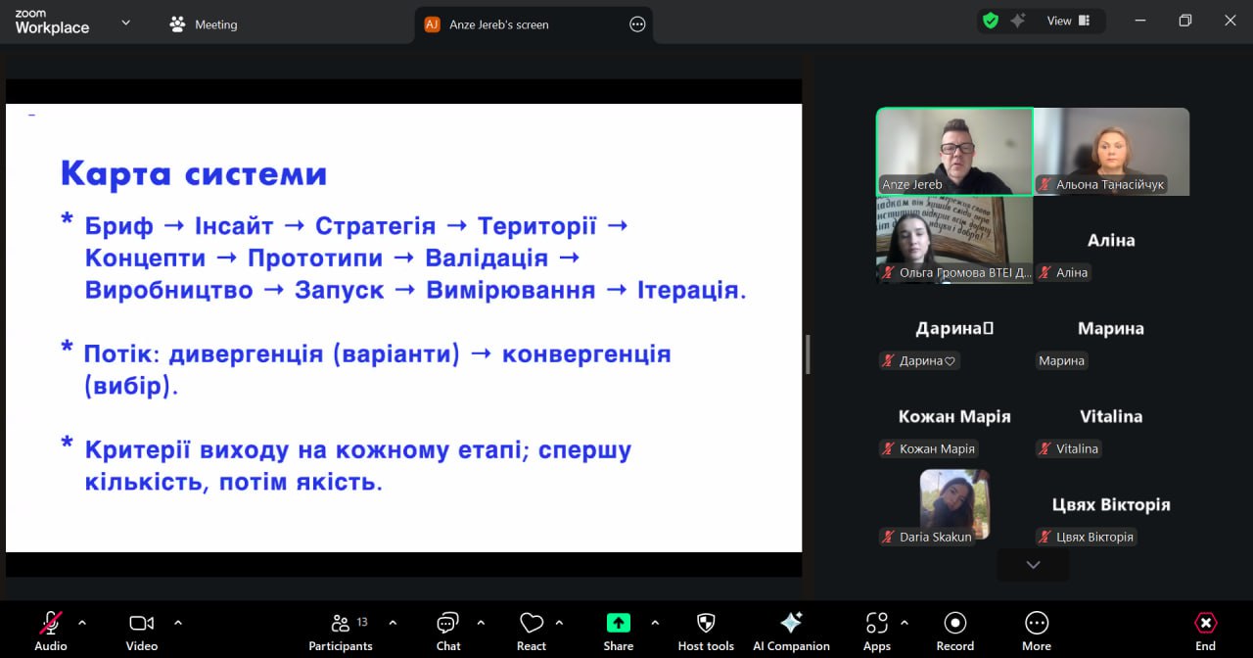Expand video options arrow next to Video
Image resolution: width=1253 pixels, height=658 pixels.
pos(178,622)
